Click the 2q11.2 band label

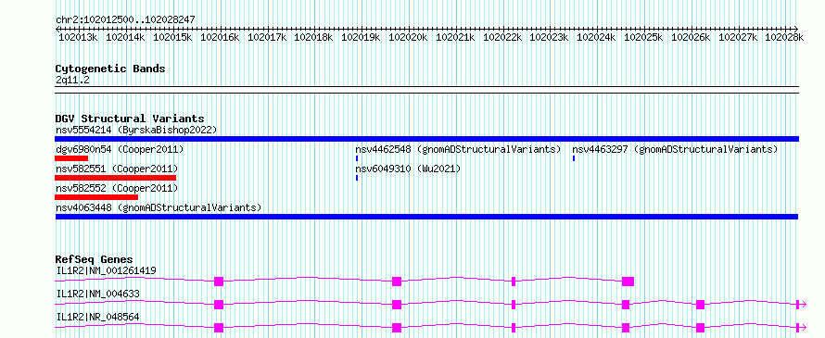(x=72, y=80)
